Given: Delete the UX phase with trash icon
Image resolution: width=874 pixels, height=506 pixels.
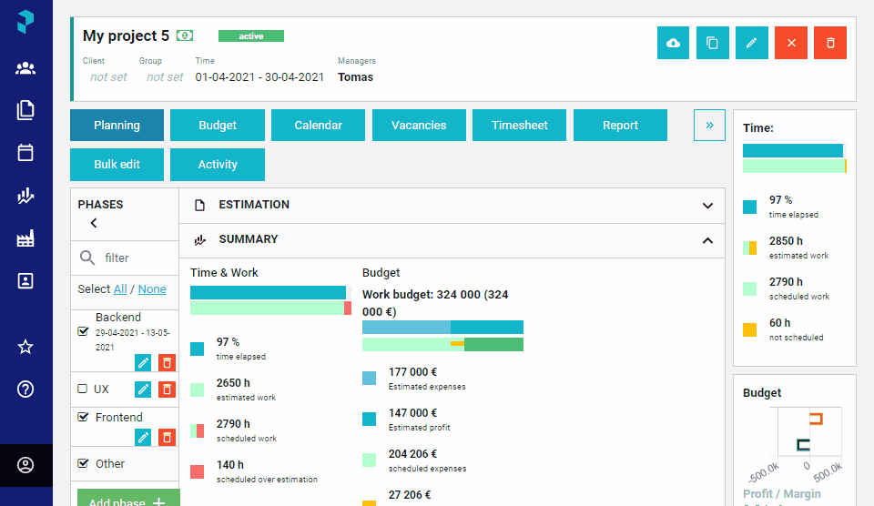Looking at the screenshot, I should (167, 389).
